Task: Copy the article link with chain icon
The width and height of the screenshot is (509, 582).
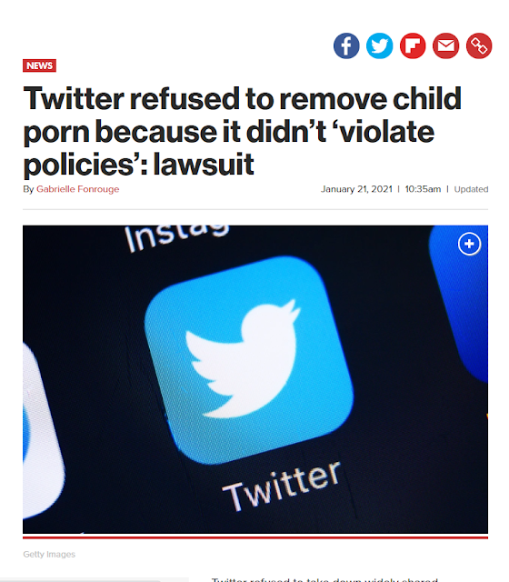Action: click(x=479, y=45)
